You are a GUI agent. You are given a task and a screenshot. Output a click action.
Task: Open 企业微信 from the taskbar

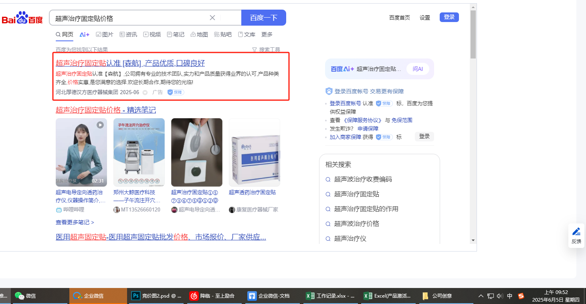pyautogui.click(x=98, y=296)
